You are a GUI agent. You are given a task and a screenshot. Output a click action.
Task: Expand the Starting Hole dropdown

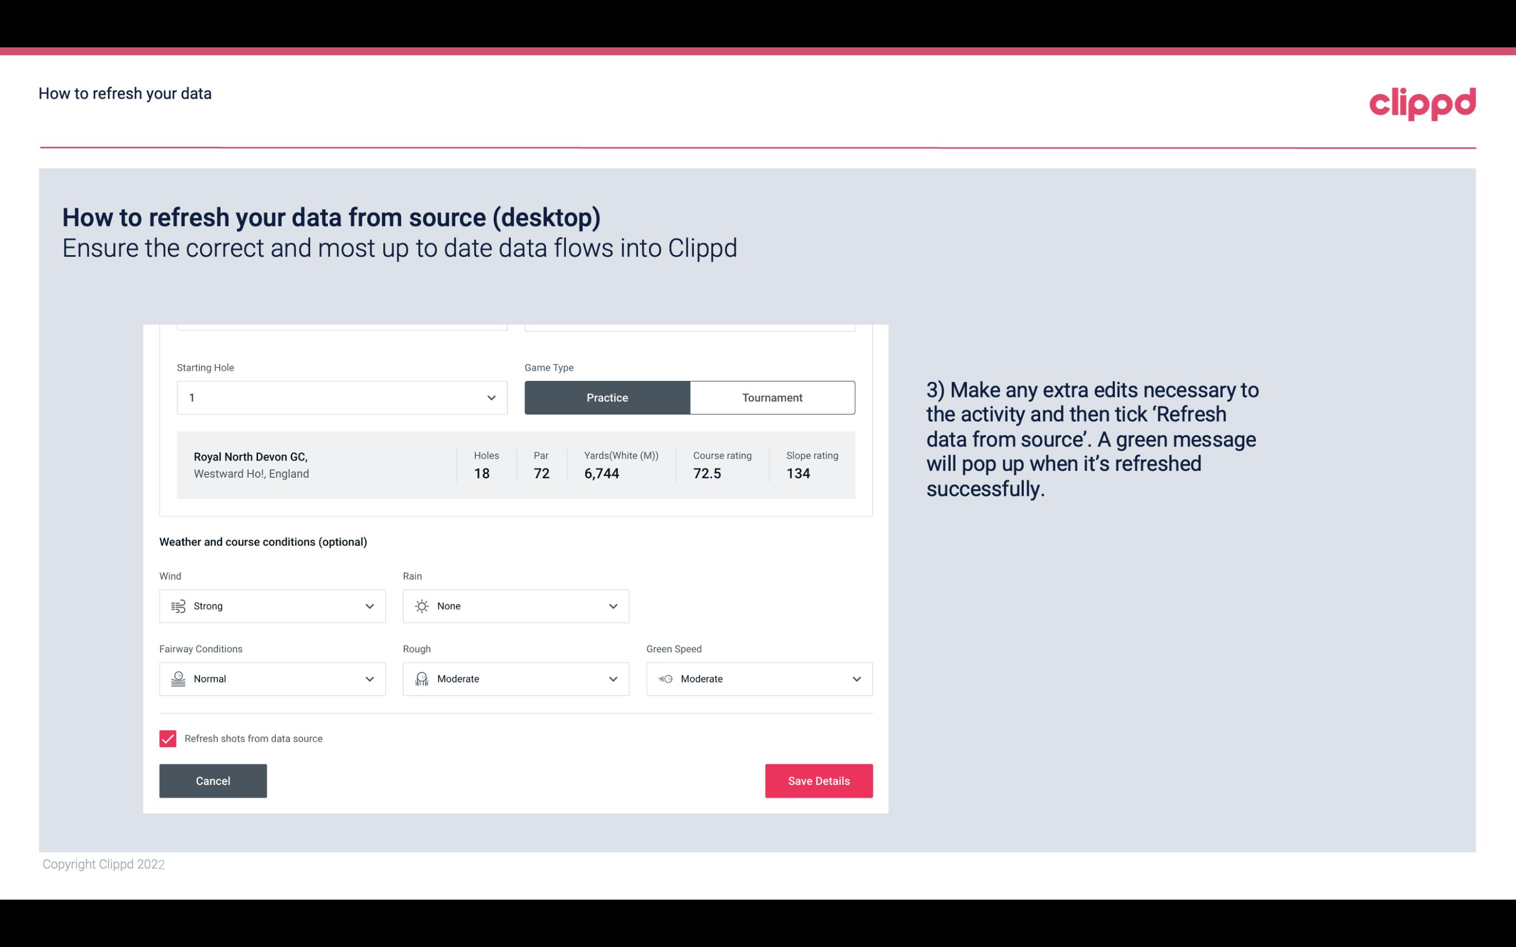click(x=490, y=397)
